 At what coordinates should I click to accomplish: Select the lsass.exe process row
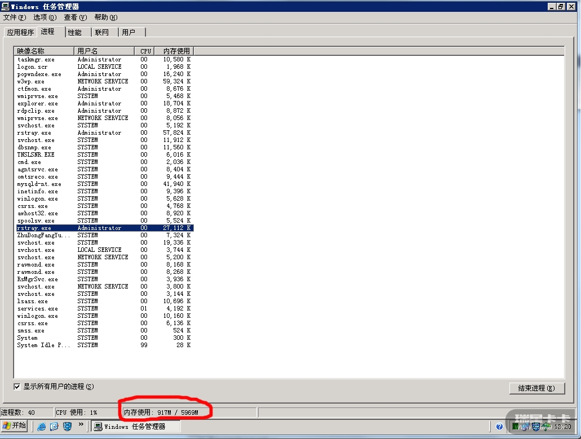pos(104,301)
